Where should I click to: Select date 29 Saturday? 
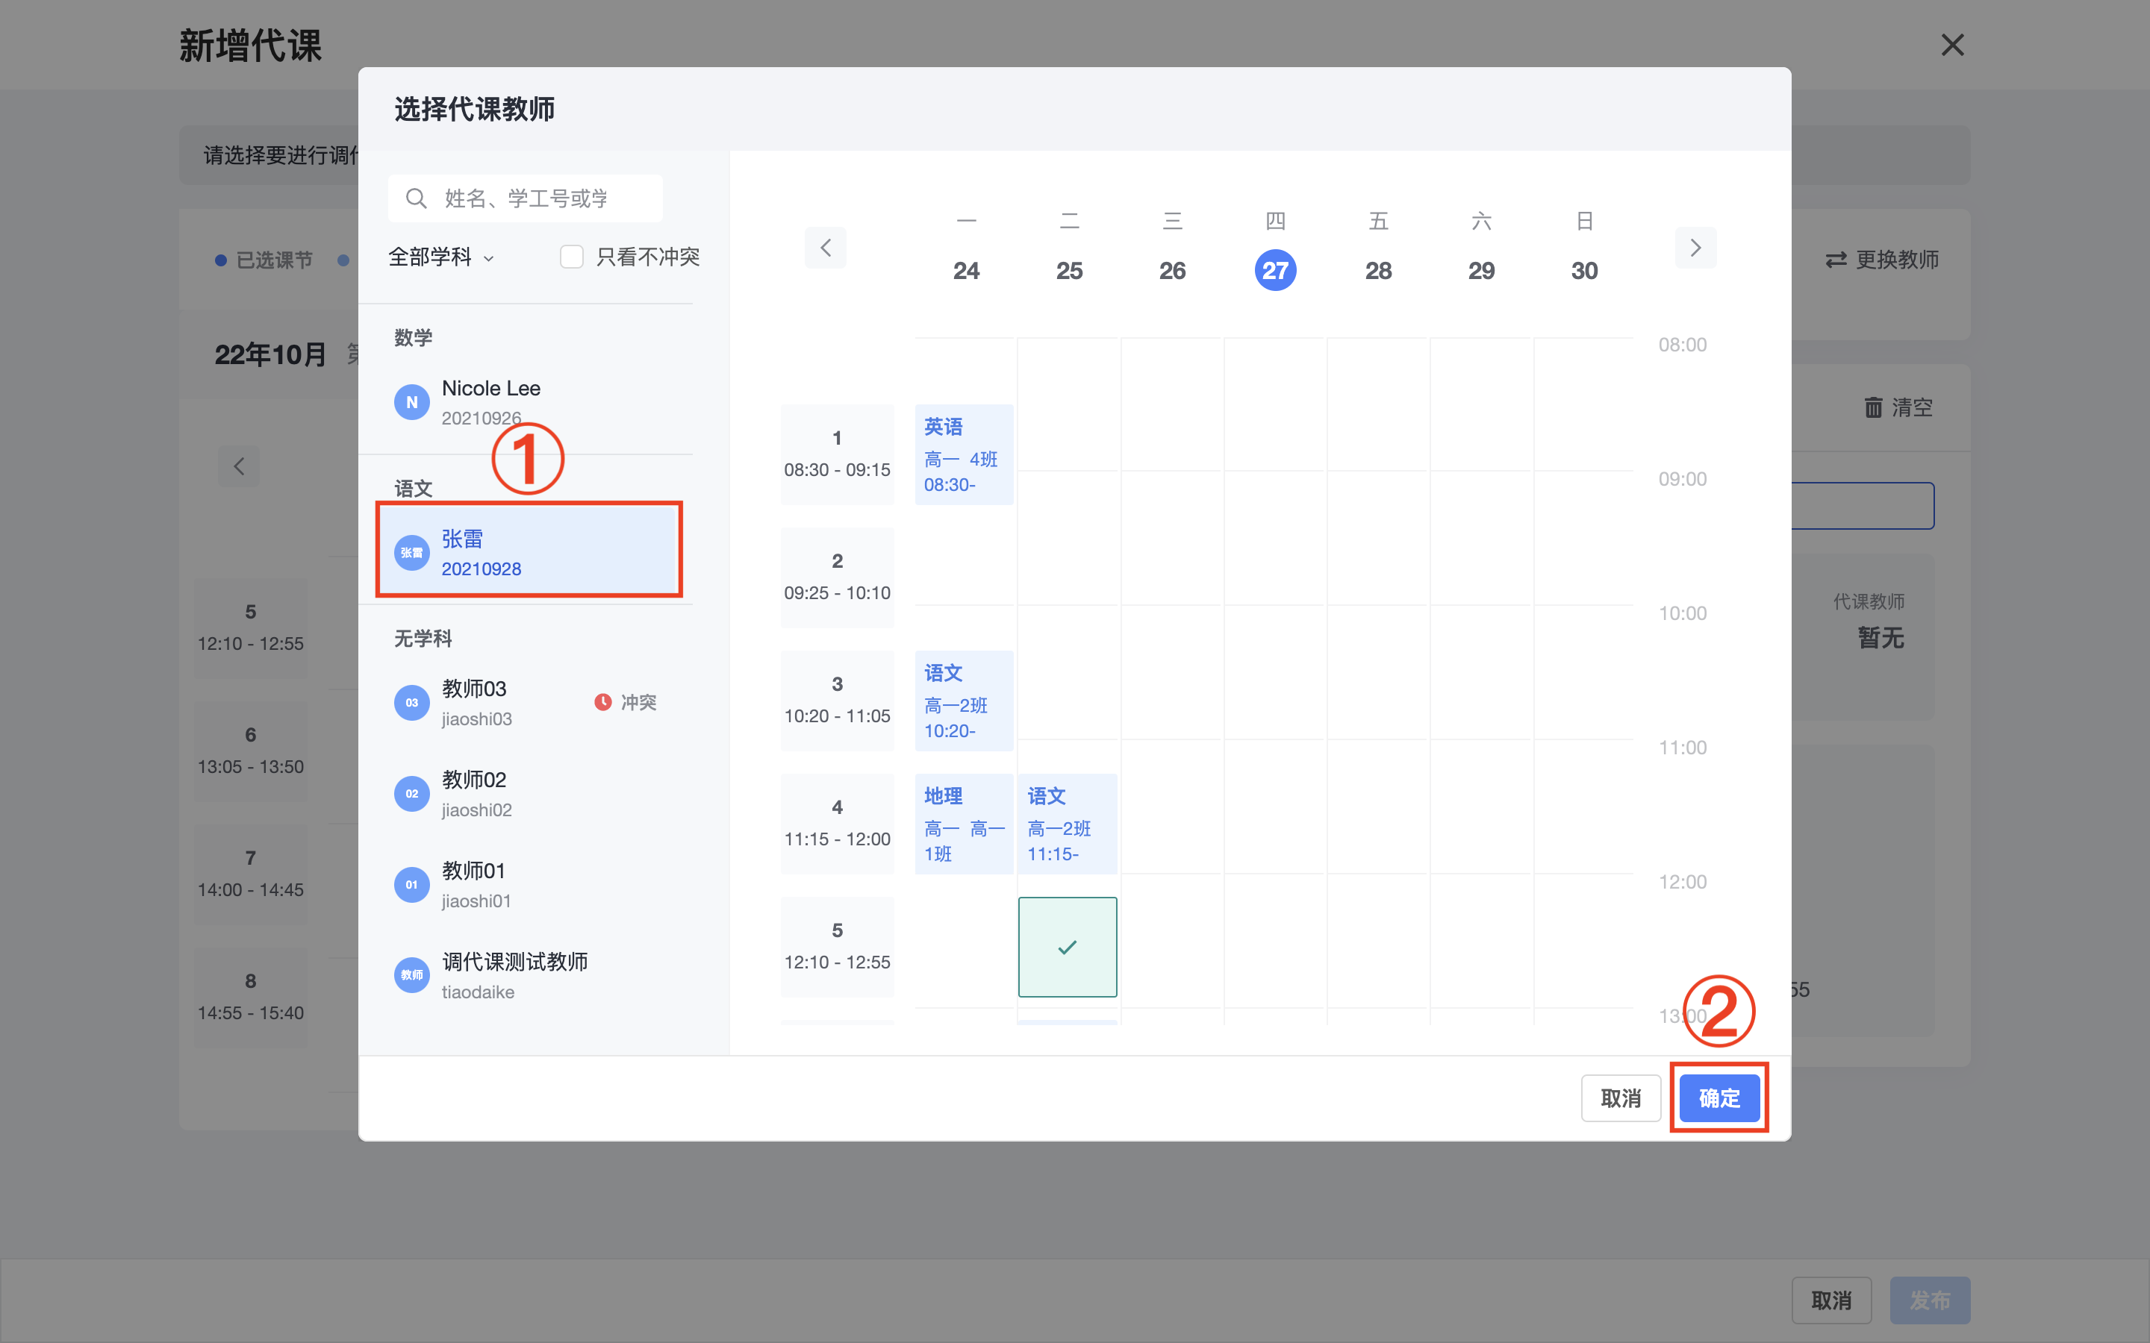(1481, 270)
